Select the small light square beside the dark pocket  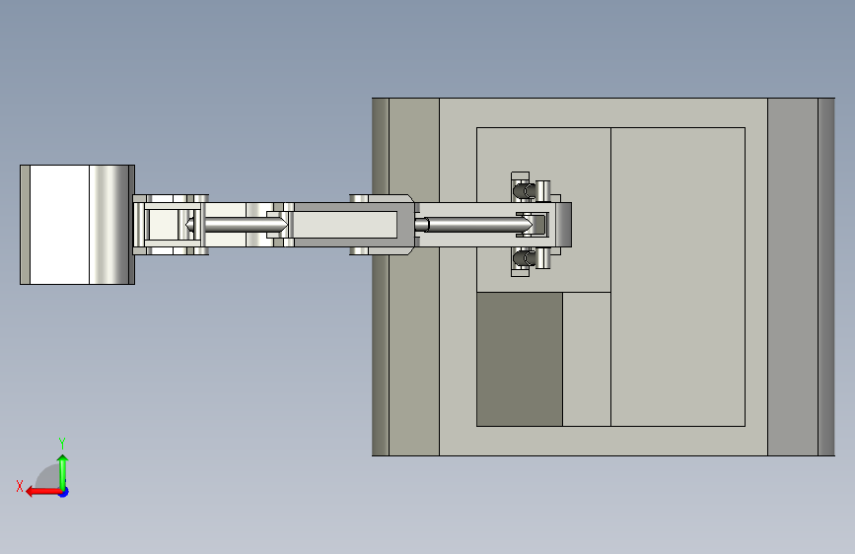[x=586, y=359]
